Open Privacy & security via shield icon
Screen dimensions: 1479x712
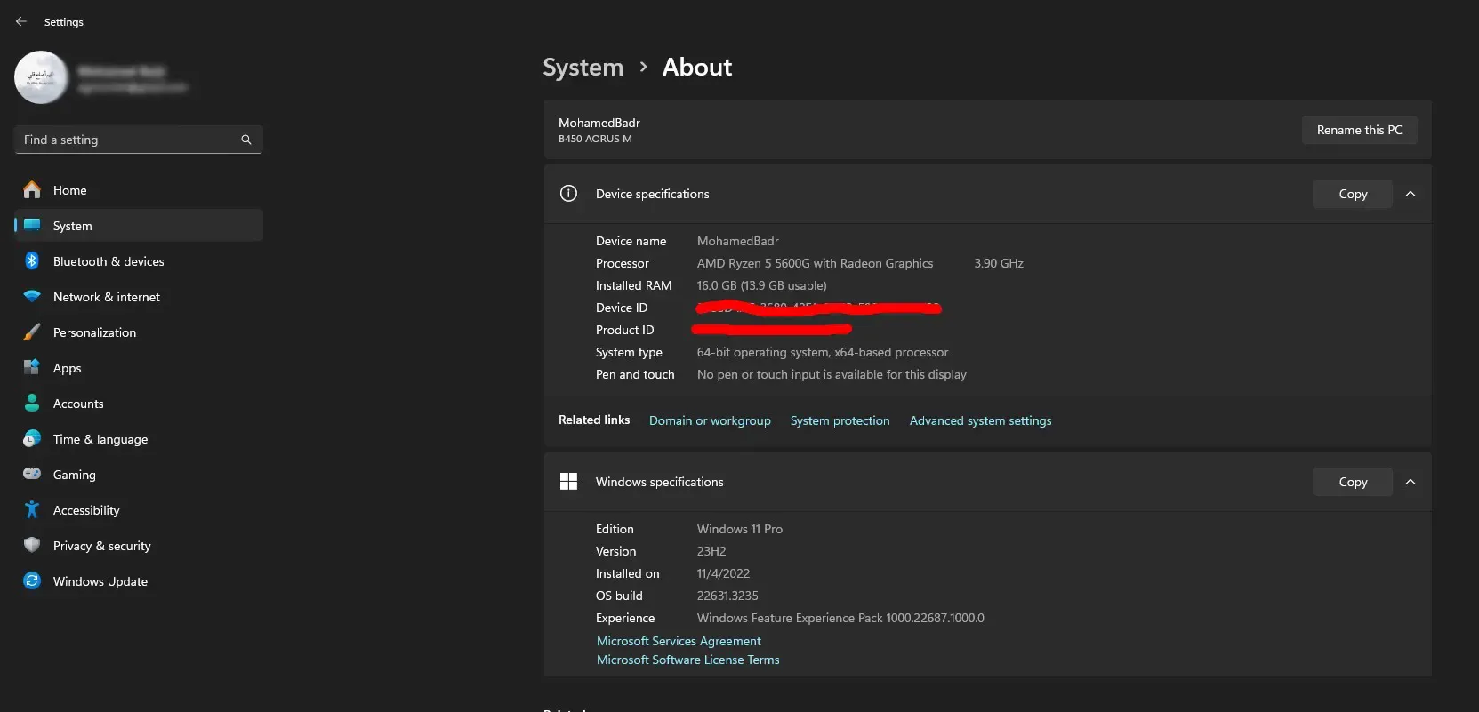(x=32, y=545)
